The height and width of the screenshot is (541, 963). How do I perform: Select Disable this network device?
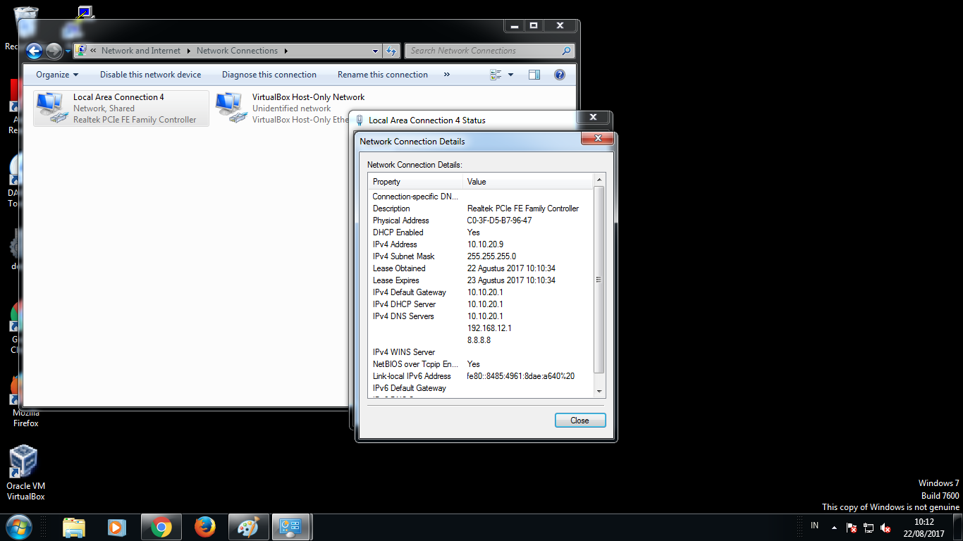click(x=150, y=74)
